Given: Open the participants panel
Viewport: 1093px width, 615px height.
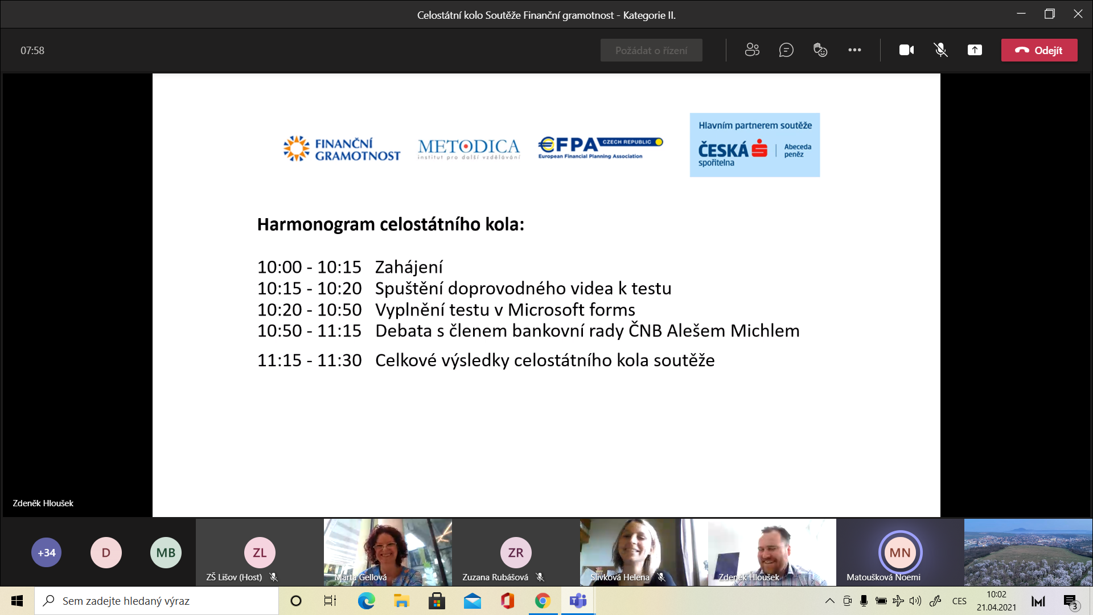Looking at the screenshot, I should [752, 50].
